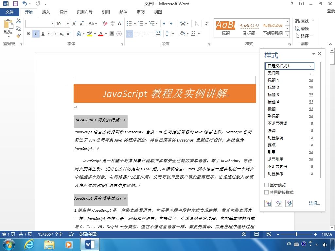
Task: Select the Format Painter brush
Action: [x=19, y=36]
